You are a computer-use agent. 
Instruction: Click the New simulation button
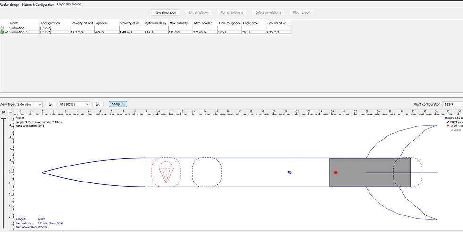pyautogui.click(x=165, y=12)
